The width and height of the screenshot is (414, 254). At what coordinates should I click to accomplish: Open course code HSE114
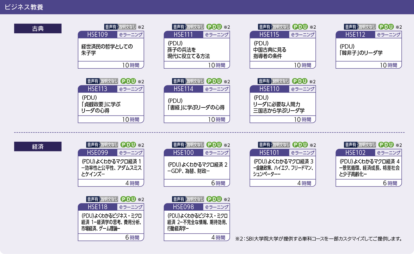point(183,89)
